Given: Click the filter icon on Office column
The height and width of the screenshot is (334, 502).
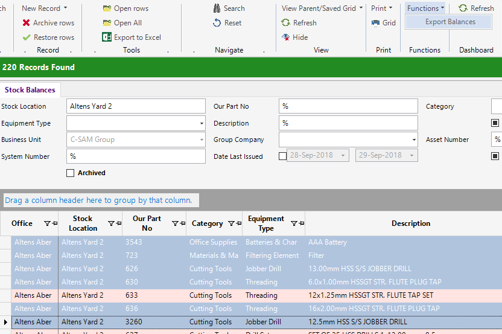Looking at the screenshot, I should tap(48, 223).
